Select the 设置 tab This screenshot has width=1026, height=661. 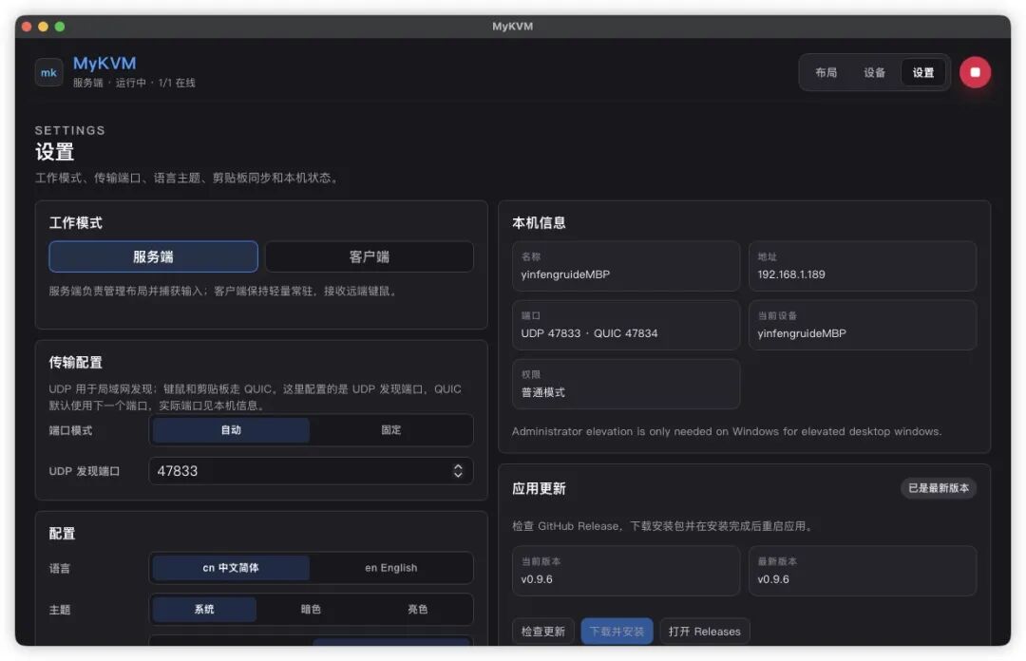922,72
